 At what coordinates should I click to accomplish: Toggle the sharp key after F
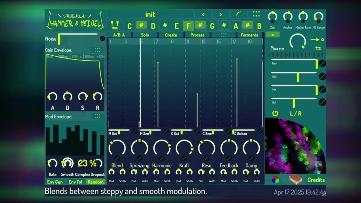tap(200, 25)
